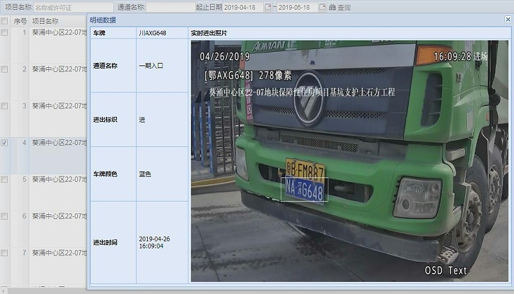Sort by the 项目名称 column header
The width and height of the screenshot is (514, 294).
[45, 21]
